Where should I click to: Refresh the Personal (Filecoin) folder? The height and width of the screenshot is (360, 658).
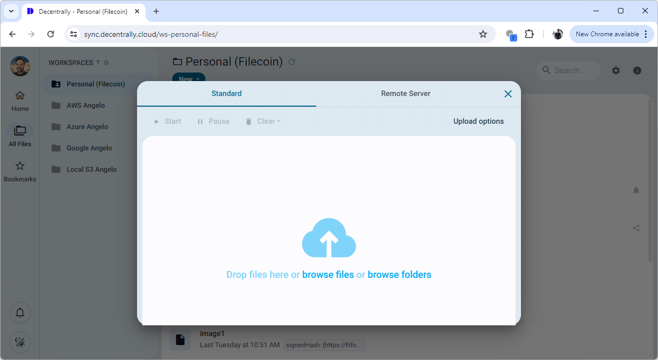(291, 62)
